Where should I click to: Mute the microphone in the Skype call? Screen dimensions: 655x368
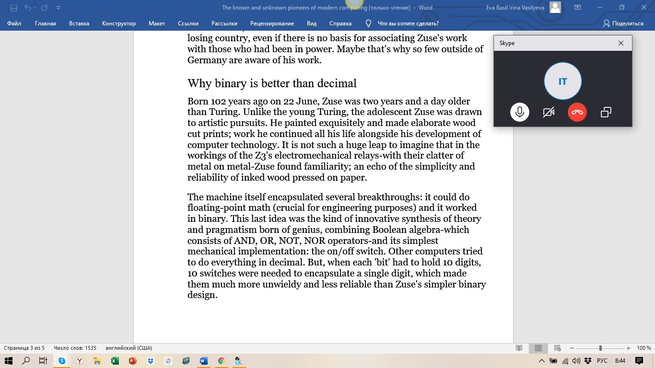coord(519,112)
